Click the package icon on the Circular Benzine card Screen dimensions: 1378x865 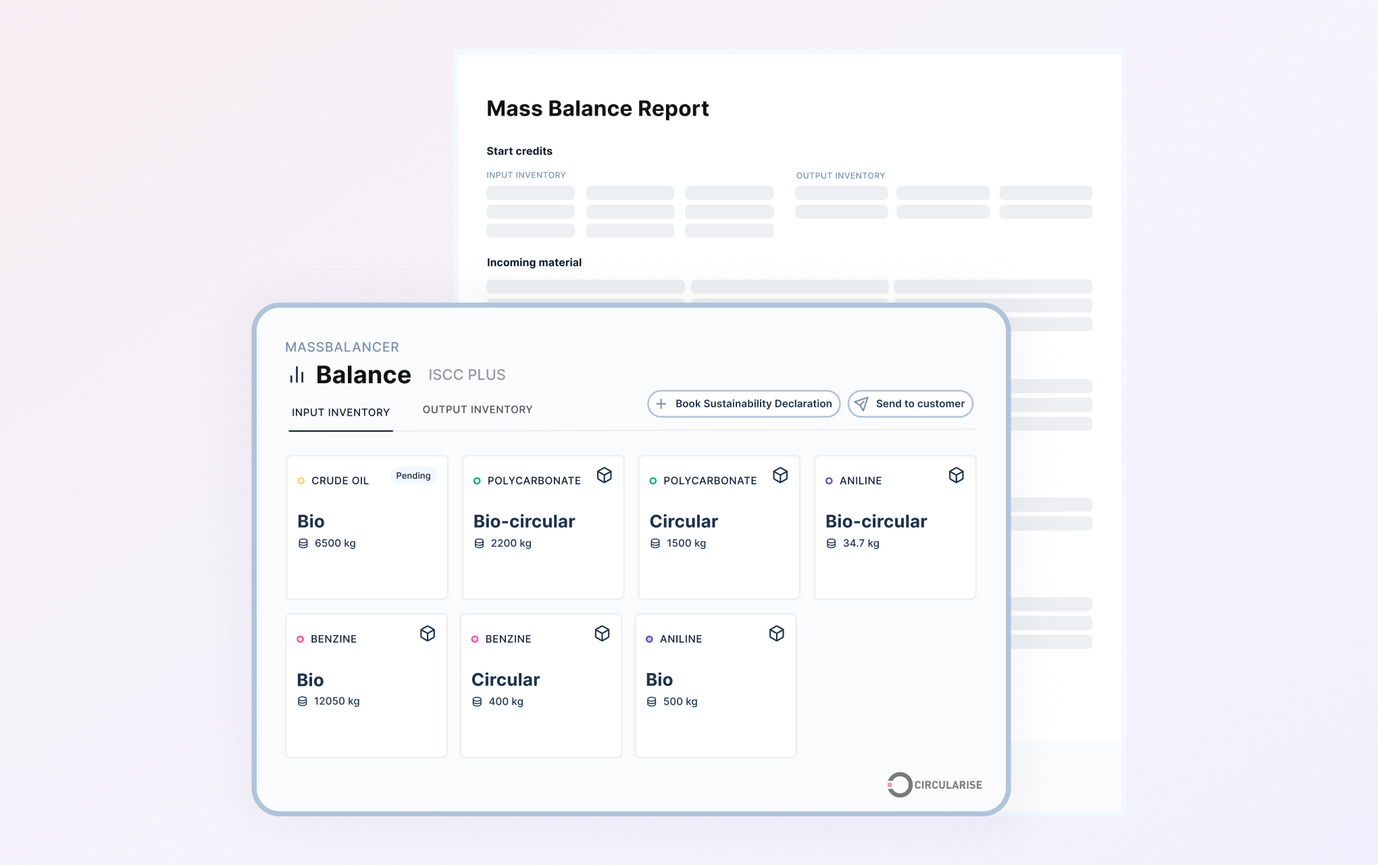pyautogui.click(x=602, y=634)
